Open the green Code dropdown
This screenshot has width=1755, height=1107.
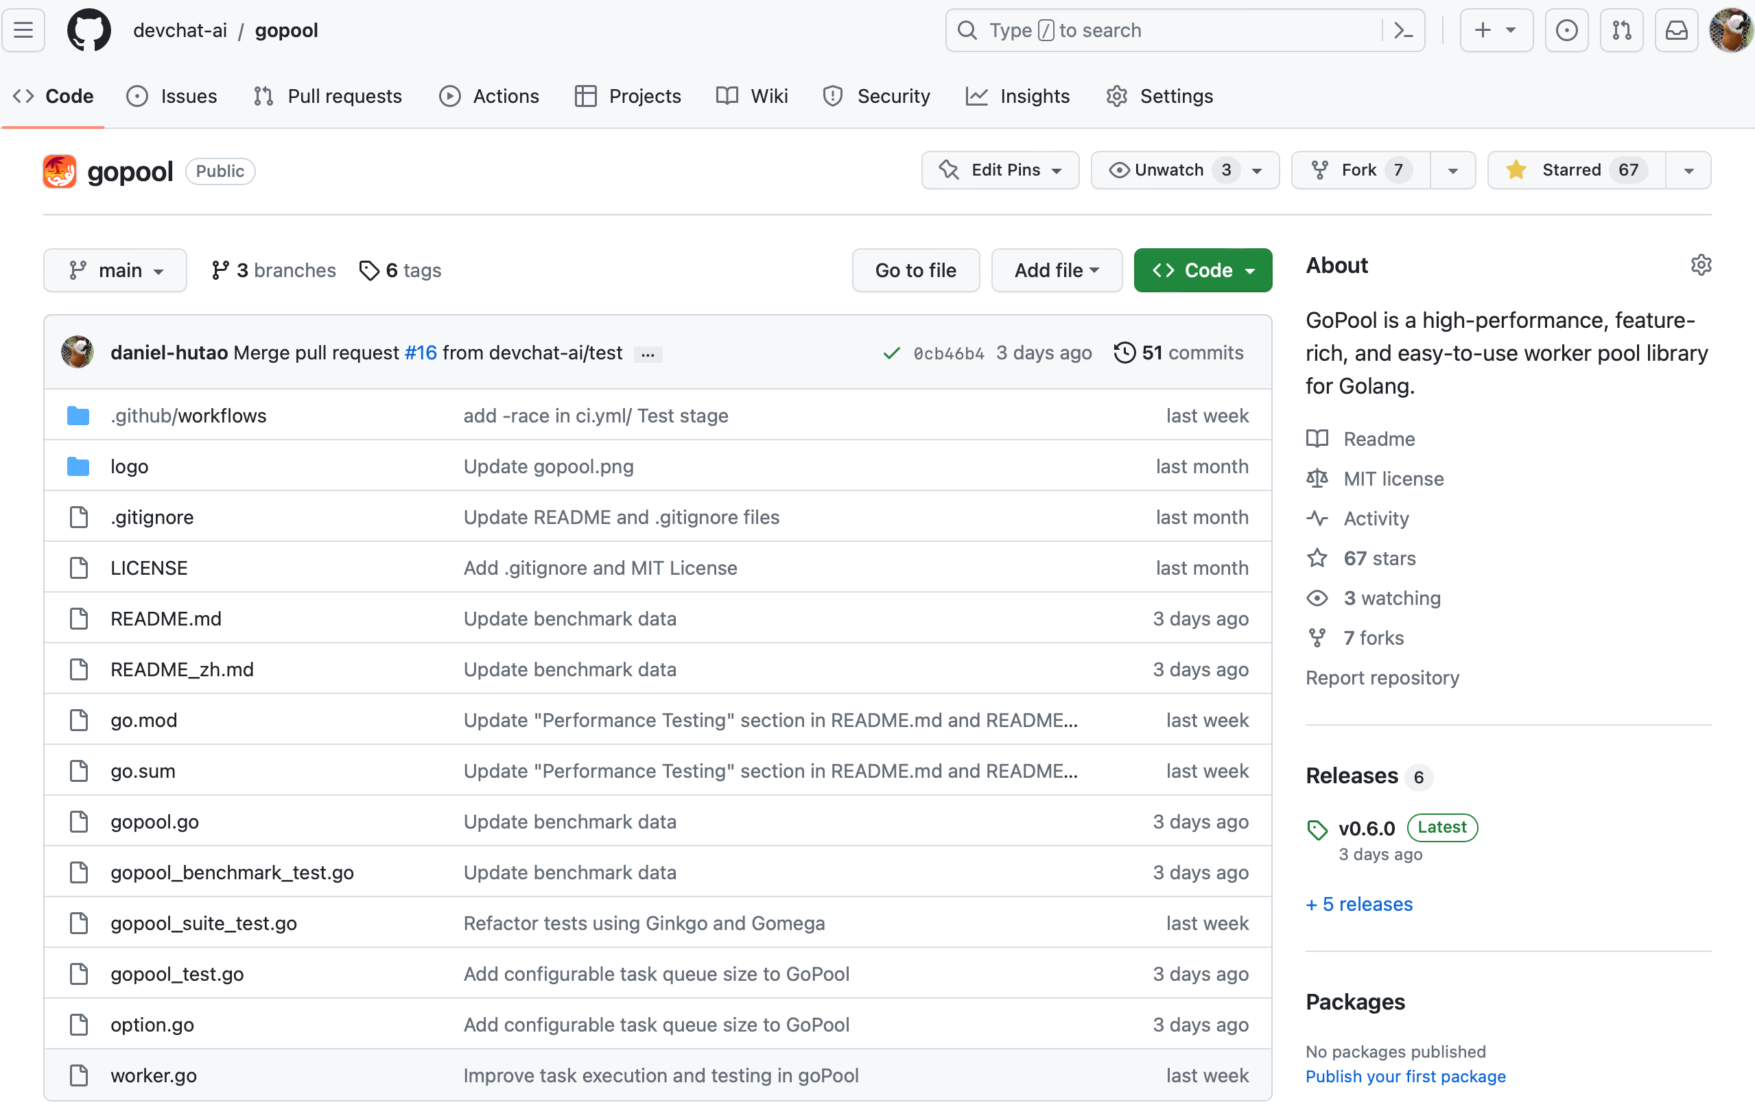pos(1203,270)
